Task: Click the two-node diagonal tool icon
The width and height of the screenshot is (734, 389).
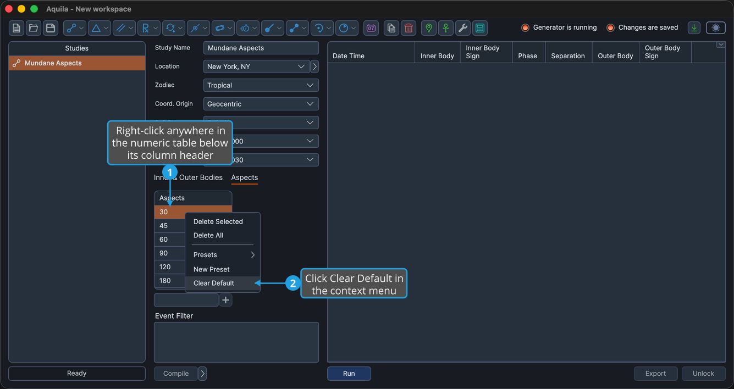Action: pyautogui.click(x=294, y=28)
